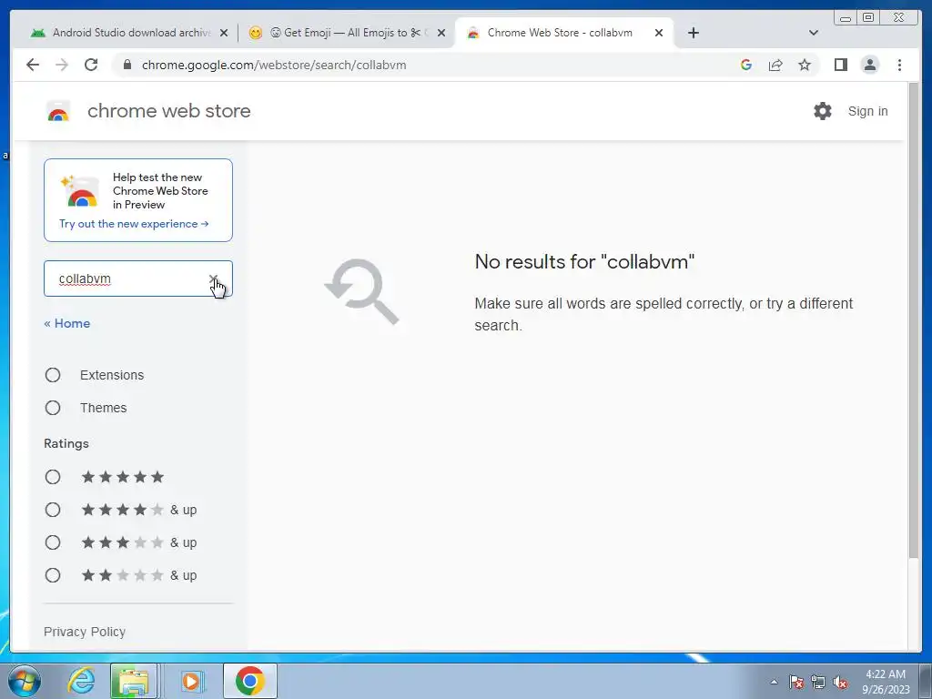This screenshot has height=699, width=932.
Task: Switch to Android Studio download archive tab
Action: (128, 33)
